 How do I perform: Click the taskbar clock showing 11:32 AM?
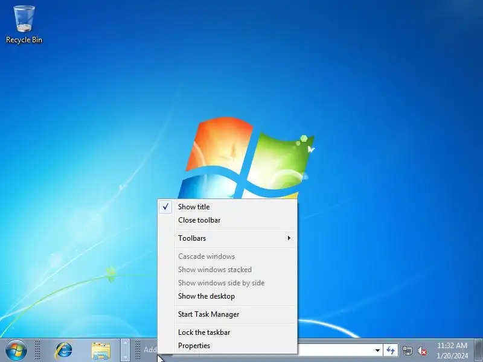coord(452,346)
